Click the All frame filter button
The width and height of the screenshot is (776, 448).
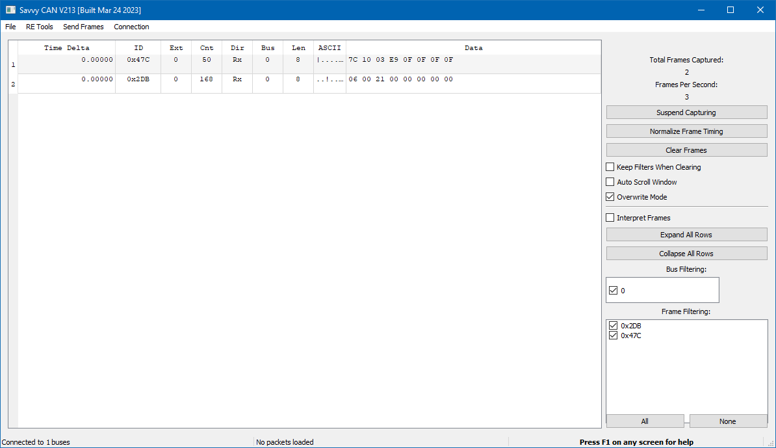point(645,421)
